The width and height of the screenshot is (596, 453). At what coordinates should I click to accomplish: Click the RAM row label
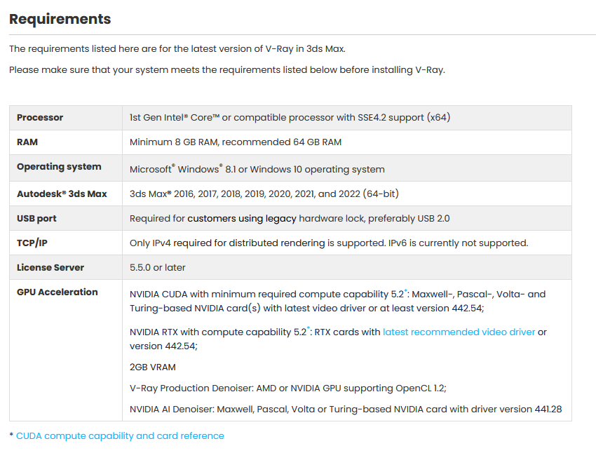coord(27,142)
